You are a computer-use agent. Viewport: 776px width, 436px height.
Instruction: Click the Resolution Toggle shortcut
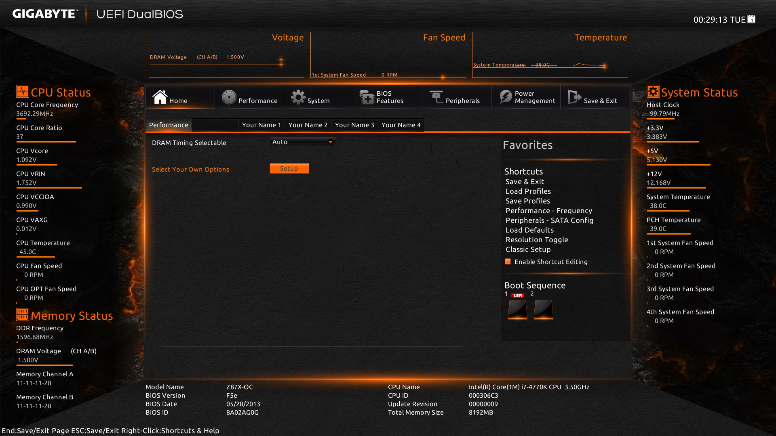pyautogui.click(x=537, y=240)
